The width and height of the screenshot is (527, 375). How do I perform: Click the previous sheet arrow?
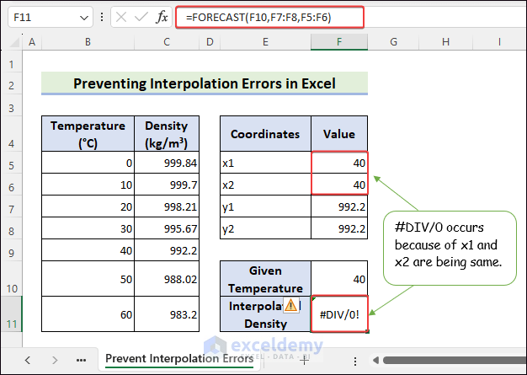[28, 361]
